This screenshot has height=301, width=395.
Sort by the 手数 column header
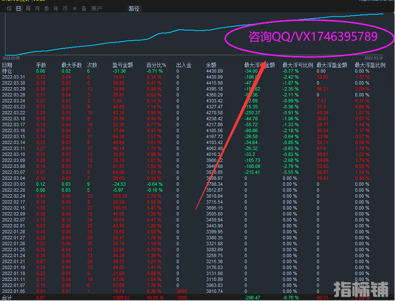pyautogui.click(x=41, y=65)
